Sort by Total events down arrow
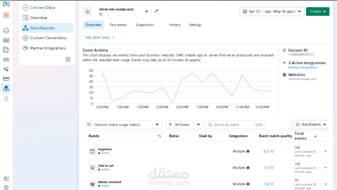Screen dimensions: 337x190 coord(316,136)
